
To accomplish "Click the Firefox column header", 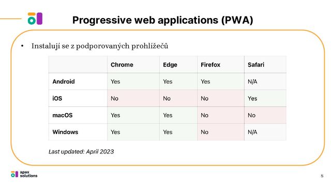I will [210, 65].
